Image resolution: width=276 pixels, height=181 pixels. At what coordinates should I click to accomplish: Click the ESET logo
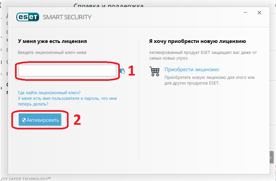[x=28, y=17]
